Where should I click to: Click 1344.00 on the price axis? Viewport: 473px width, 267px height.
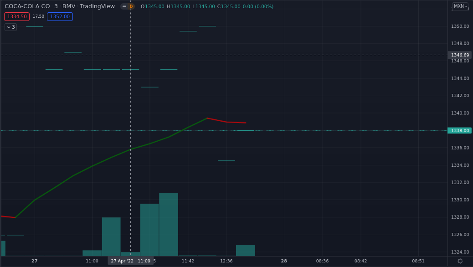point(460,78)
